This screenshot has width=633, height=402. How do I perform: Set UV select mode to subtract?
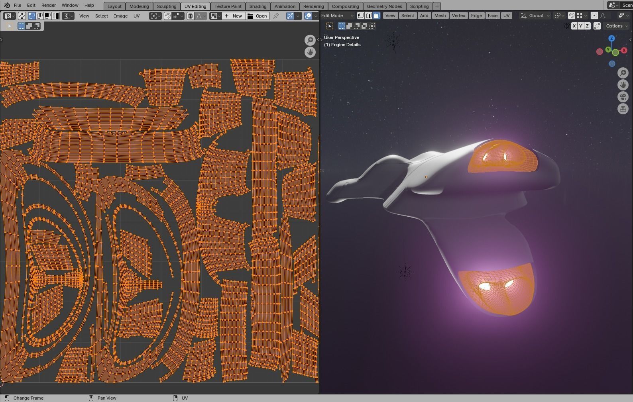pyautogui.click(x=37, y=26)
